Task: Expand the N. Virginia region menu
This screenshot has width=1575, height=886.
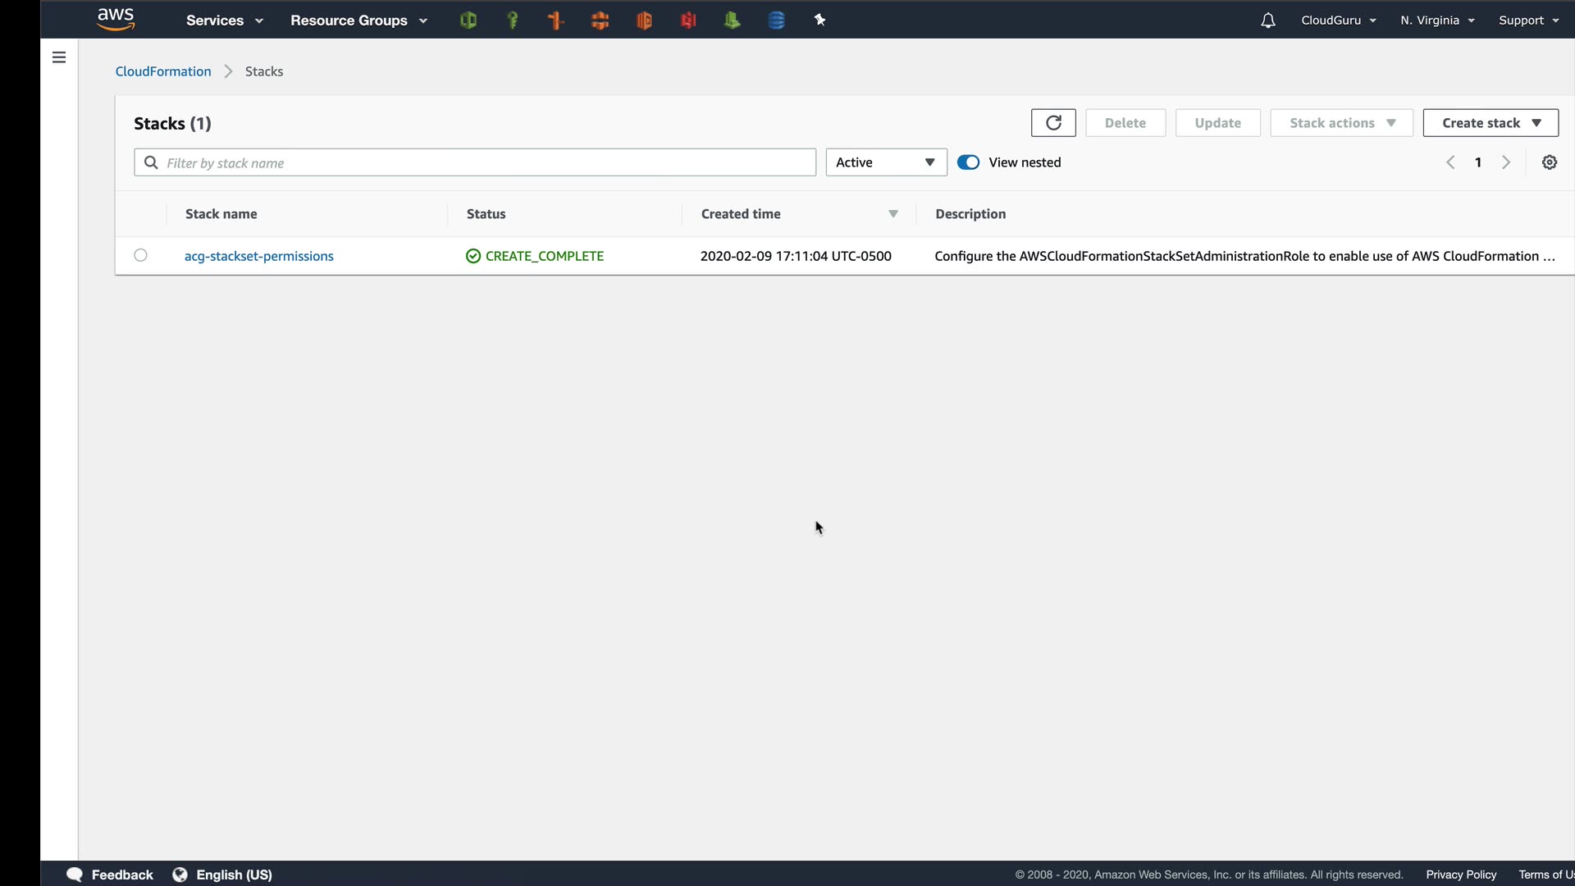Action: [x=1436, y=21]
